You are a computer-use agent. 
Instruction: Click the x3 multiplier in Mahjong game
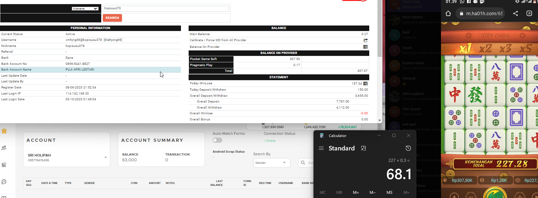coord(505,48)
